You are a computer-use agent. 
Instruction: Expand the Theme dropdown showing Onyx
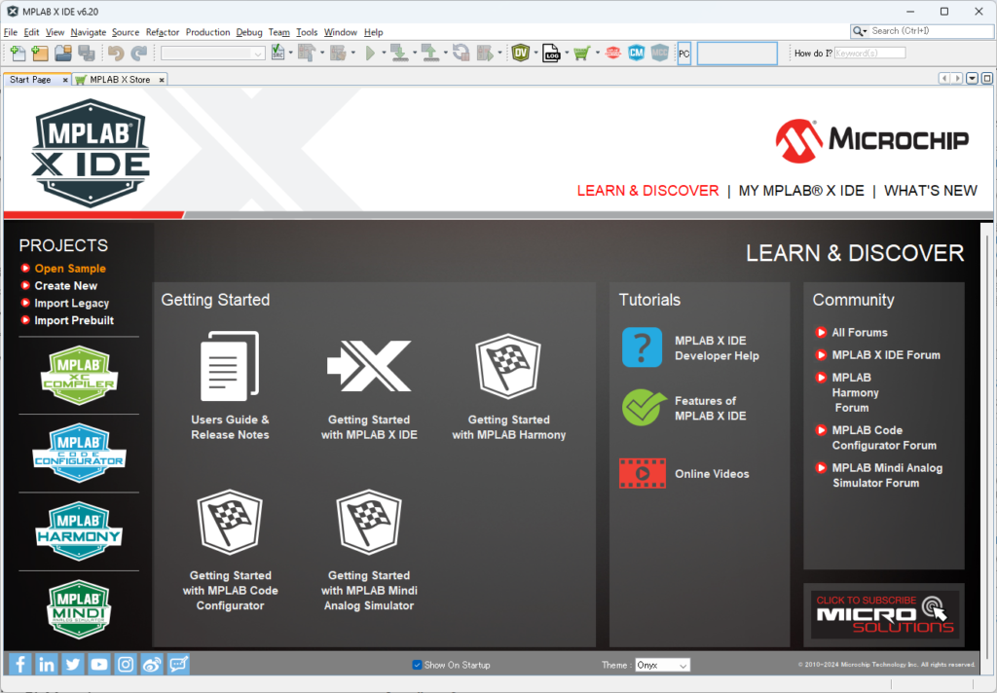coord(662,665)
